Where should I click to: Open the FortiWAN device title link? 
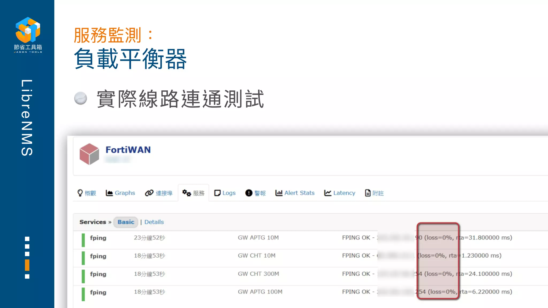(x=128, y=150)
